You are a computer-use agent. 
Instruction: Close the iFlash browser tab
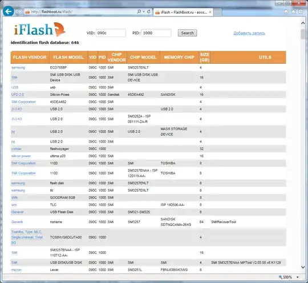[x=210, y=12]
